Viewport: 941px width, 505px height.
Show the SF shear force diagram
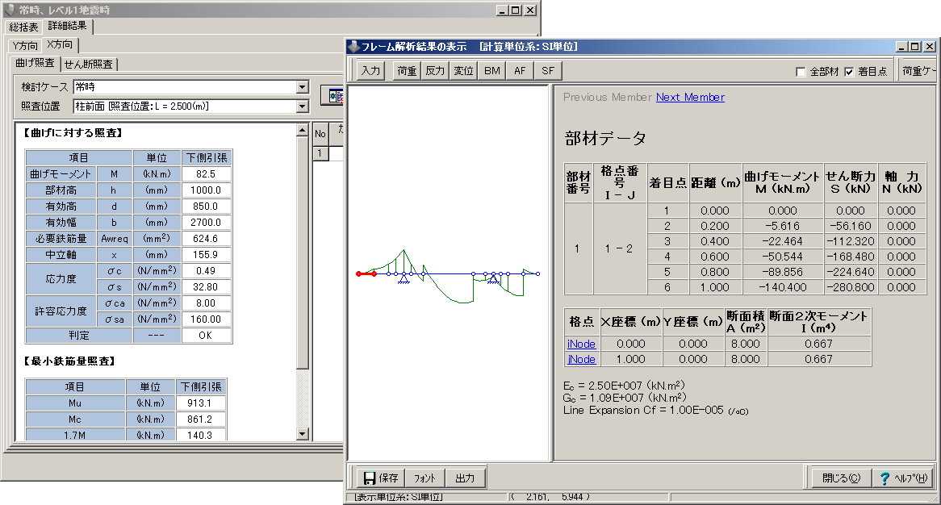(548, 71)
